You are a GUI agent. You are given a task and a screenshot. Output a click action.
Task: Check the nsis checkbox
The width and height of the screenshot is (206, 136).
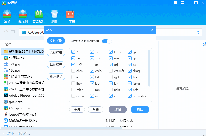(x=111, y=90)
